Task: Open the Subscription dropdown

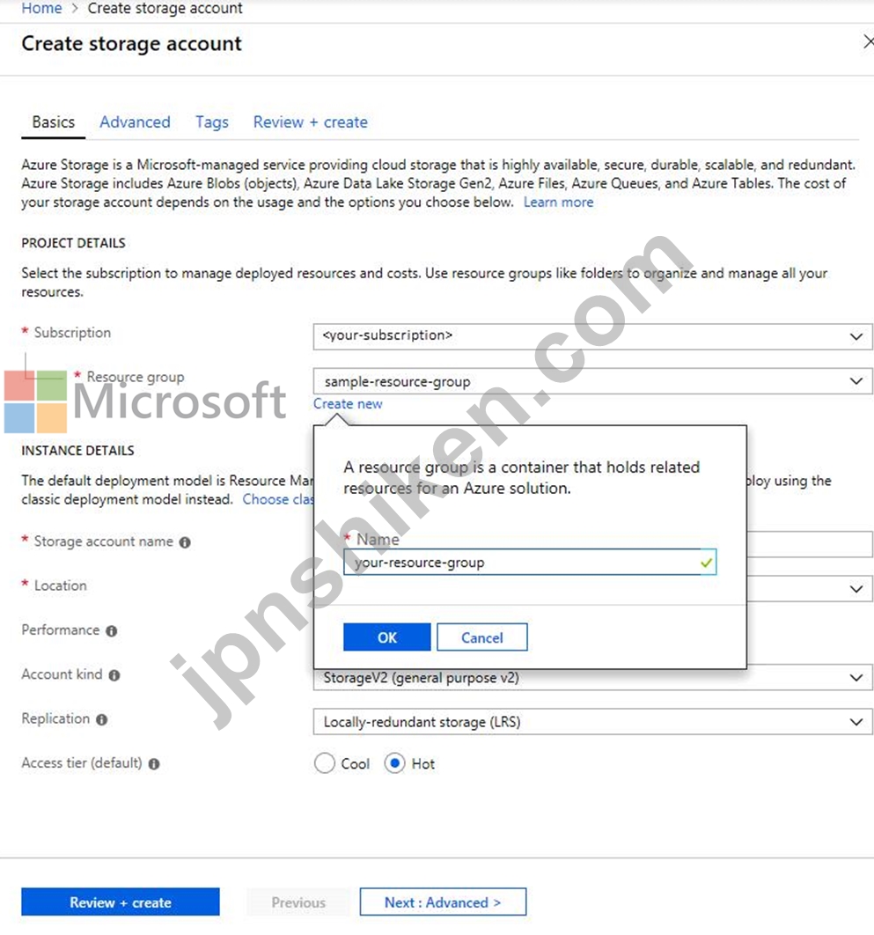Action: [x=592, y=336]
